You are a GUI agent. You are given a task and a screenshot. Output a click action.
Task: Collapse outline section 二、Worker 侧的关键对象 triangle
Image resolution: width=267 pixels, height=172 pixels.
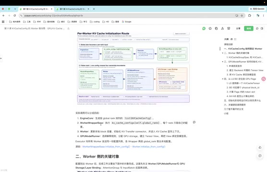pos(222,53)
